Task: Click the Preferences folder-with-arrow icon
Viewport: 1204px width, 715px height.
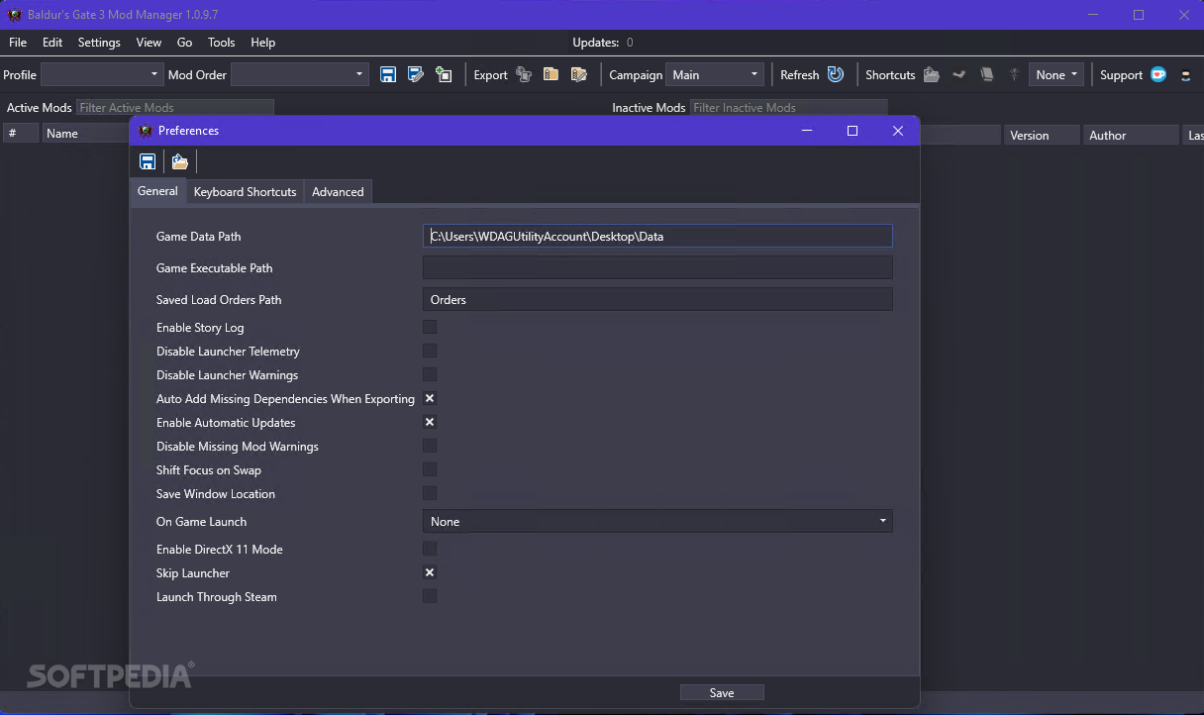Action: point(179,161)
